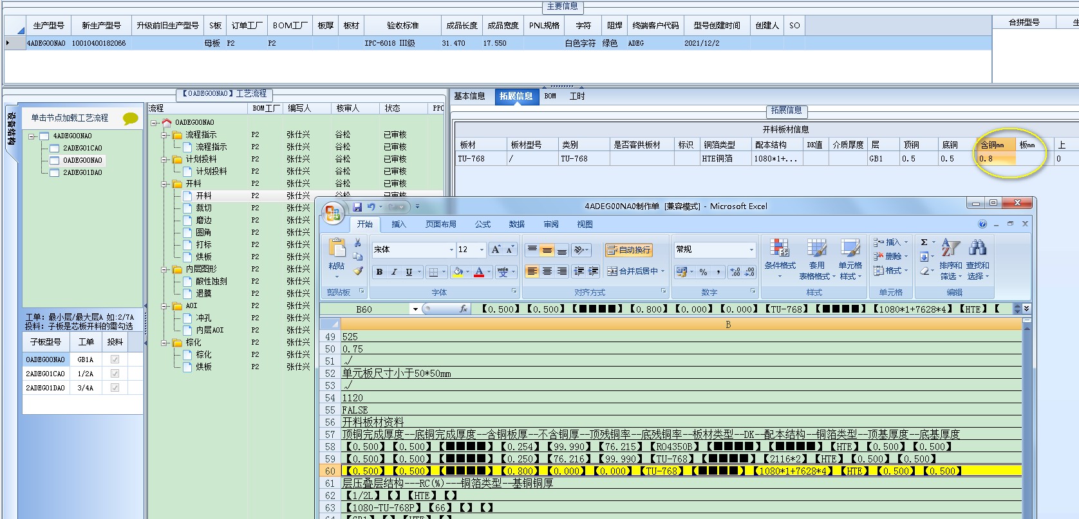Open the font size 12 dropdown

(481, 250)
